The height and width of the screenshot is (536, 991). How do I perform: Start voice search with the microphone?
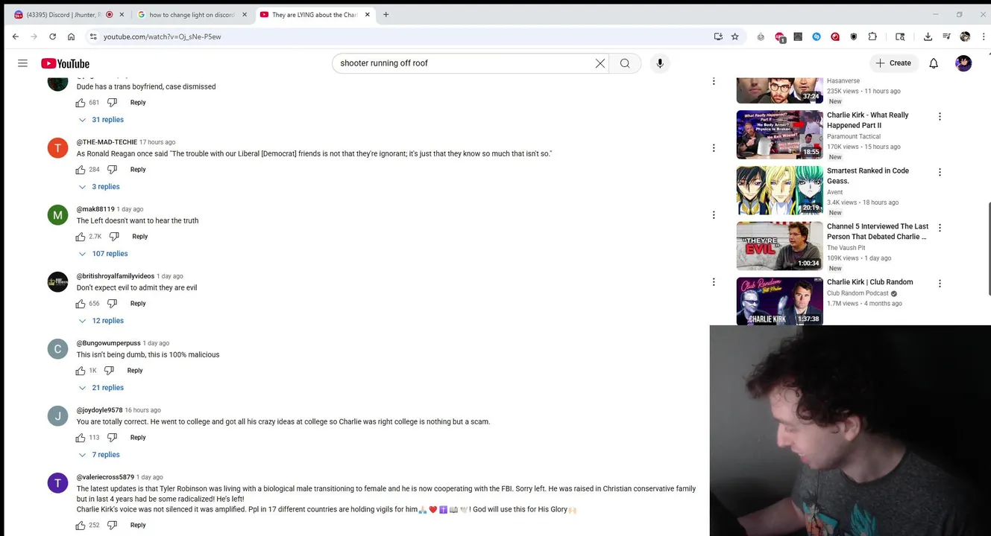pos(660,63)
